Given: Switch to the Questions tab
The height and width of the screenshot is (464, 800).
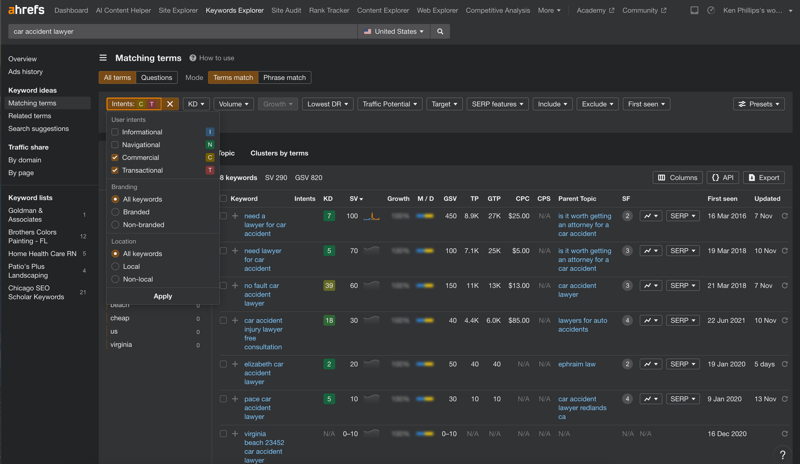Looking at the screenshot, I should [x=157, y=77].
